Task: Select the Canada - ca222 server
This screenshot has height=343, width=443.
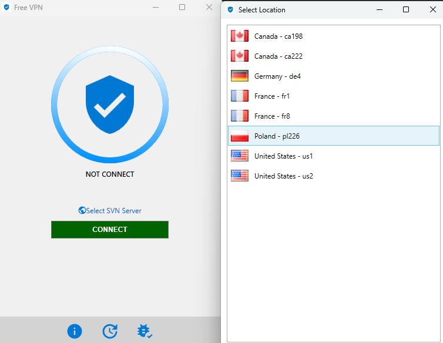Action: pyautogui.click(x=278, y=56)
